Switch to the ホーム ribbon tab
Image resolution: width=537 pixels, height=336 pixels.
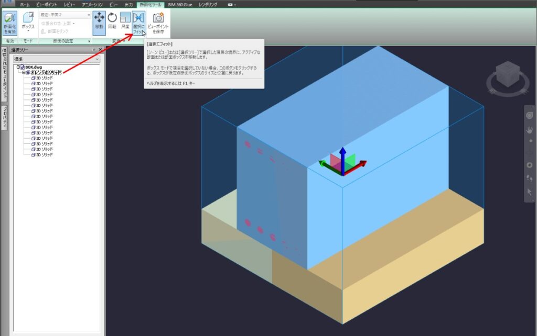point(25,4)
